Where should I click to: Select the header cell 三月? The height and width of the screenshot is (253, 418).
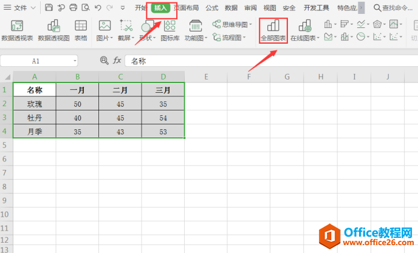tap(163, 90)
